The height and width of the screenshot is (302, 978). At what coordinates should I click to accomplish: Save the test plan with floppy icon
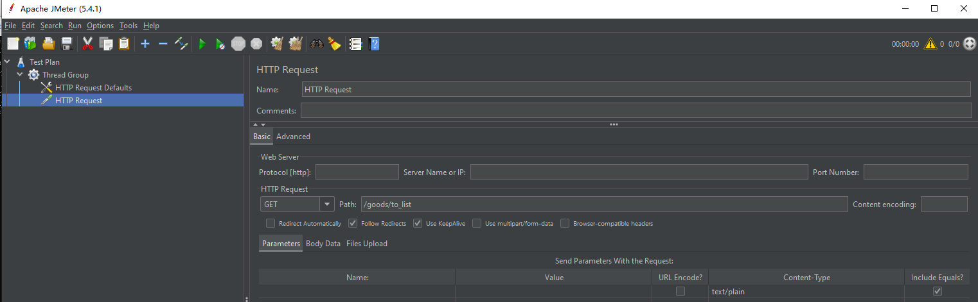click(66, 44)
